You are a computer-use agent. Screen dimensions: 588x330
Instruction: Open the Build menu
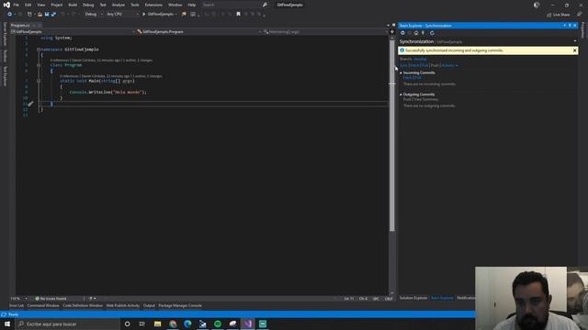(x=73, y=5)
